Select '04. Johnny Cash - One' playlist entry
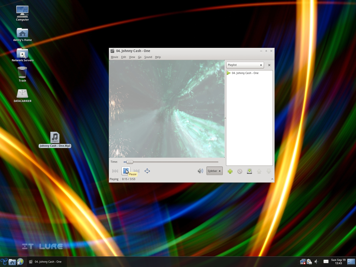Image resolution: width=356 pixels, height=267 pixels. pyautogui.click(x=249, y=73)
